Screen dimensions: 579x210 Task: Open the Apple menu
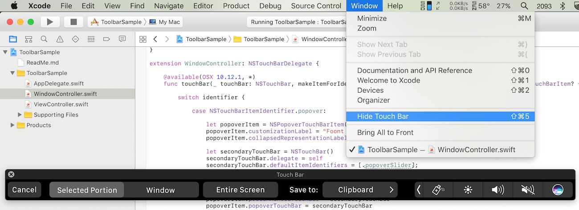click(14, 6)
